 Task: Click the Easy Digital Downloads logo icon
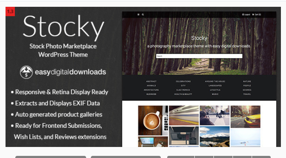click(26, 72)
